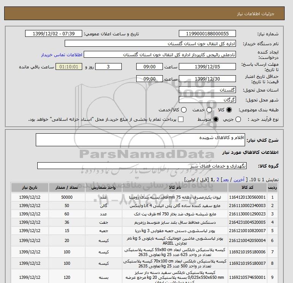Viewport: 293px width, 283px height.
Task: Select item code 1164120130560001
Action: pos(247,198)
